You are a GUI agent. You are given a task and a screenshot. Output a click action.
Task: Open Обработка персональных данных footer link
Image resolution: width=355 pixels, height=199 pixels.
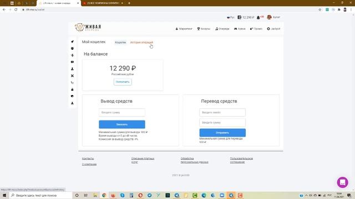click(194, 160)
